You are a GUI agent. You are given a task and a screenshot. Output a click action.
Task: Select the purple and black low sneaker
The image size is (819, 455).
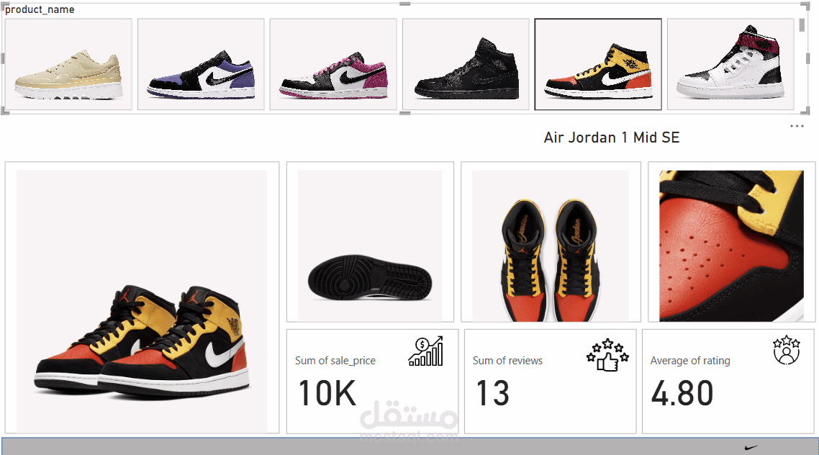(201, 64)
